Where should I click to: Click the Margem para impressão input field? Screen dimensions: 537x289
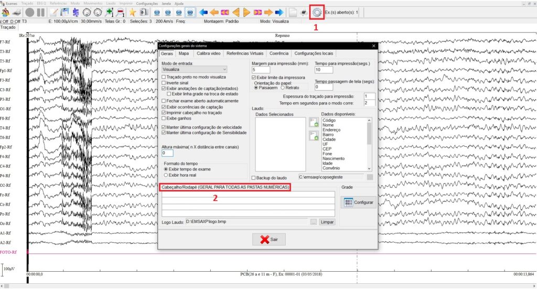pos(261,70)
